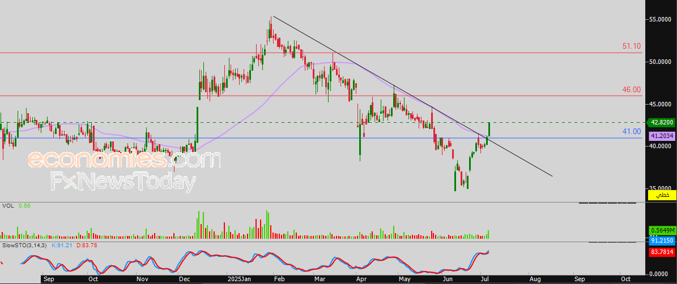Viewport: 677px width, 284px height.
Task: Select the 46.00 resistance level label
Action: [631, 89]
